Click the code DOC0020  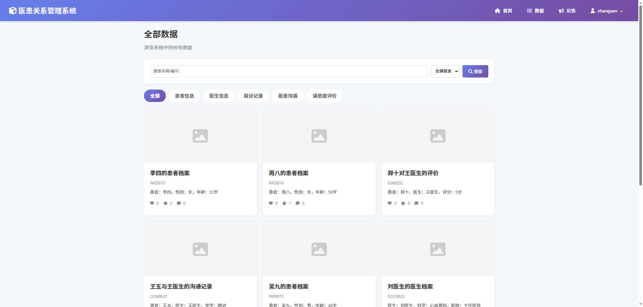coord(396,297)
